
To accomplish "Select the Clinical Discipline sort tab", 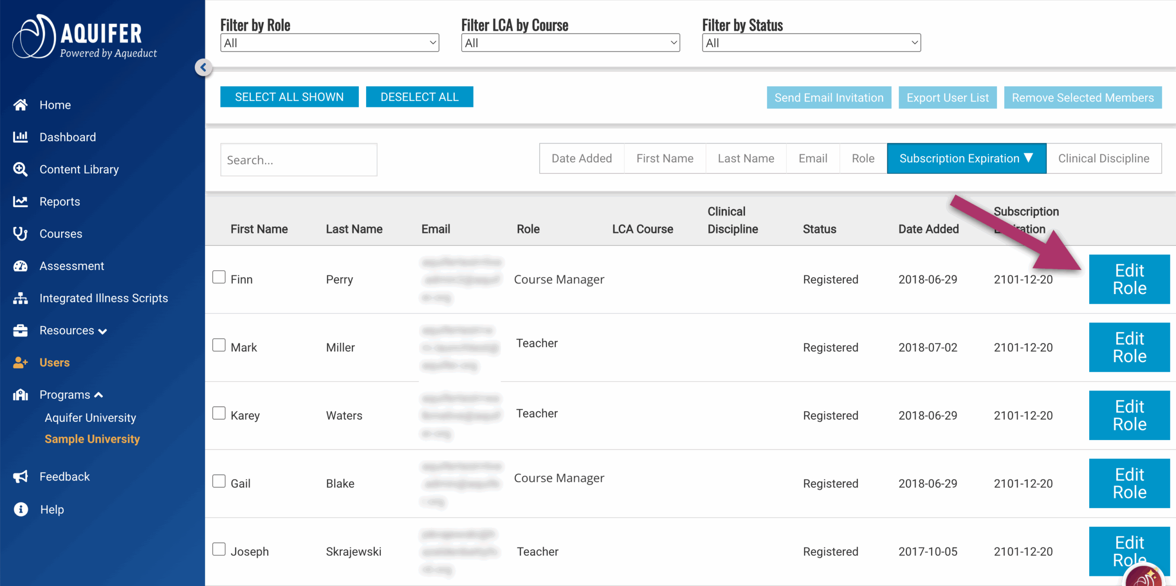I will 1103,158.
